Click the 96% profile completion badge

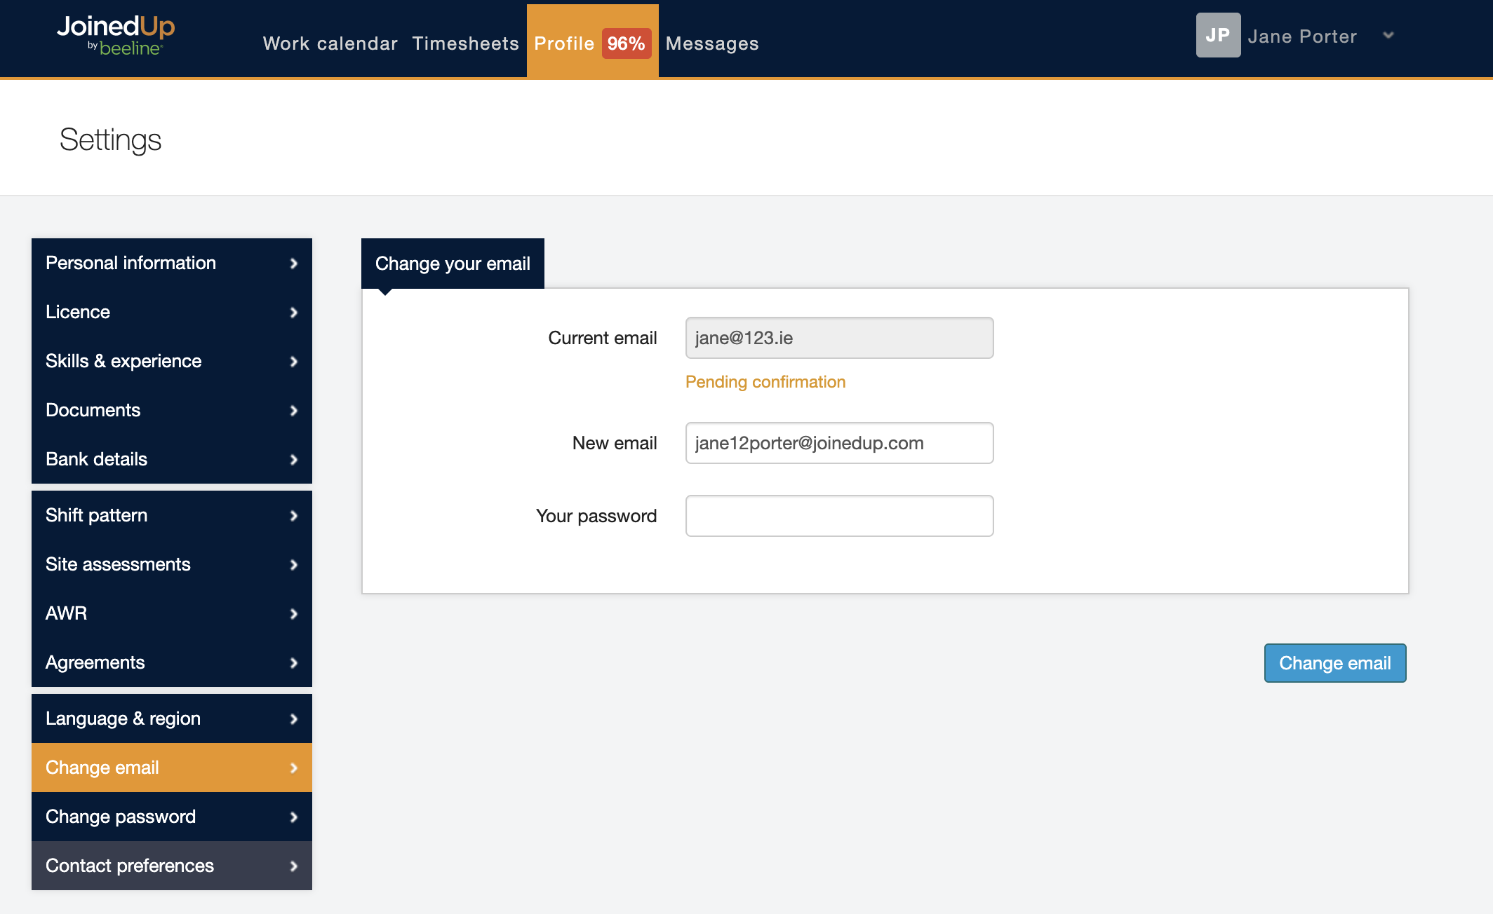click(626, 43)
